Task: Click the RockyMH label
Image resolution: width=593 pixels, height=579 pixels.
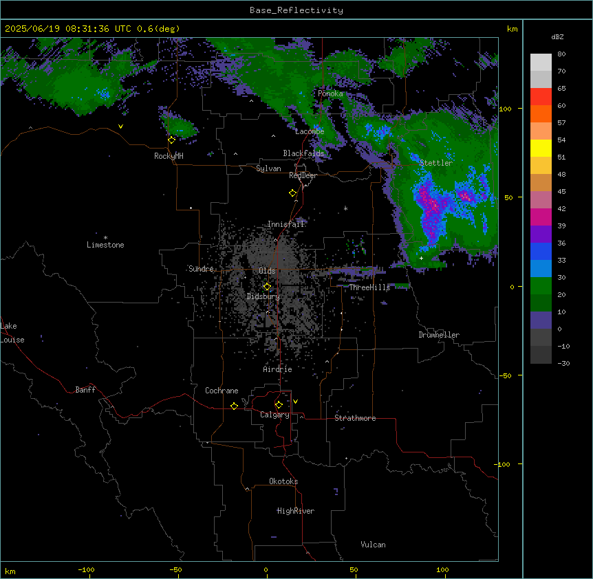Action: tap(169, 156)
